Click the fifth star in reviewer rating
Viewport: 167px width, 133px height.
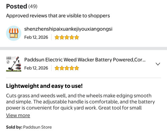coord(76,37)
